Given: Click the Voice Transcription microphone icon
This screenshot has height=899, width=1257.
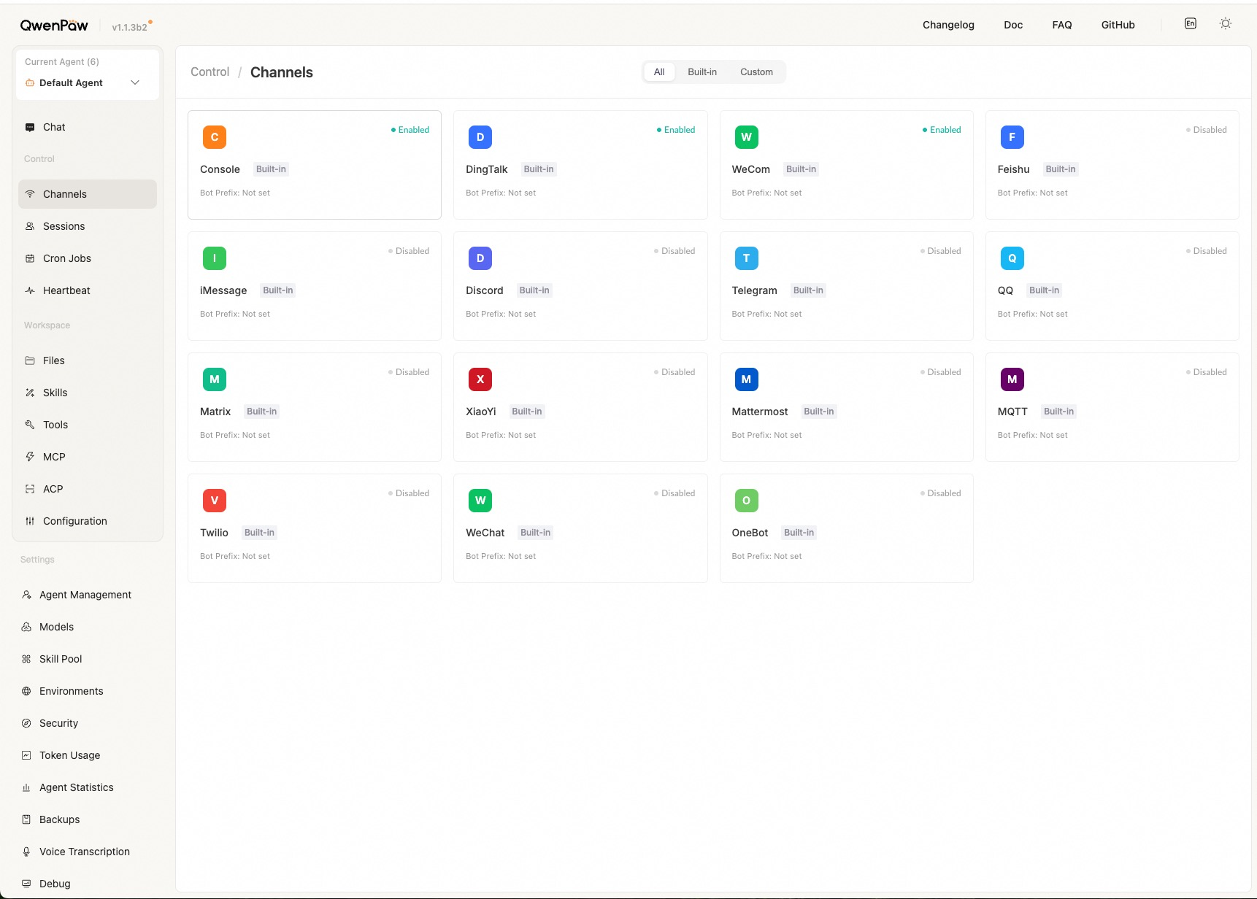Looking at the screenshot, I should click(x=26, y=852).
